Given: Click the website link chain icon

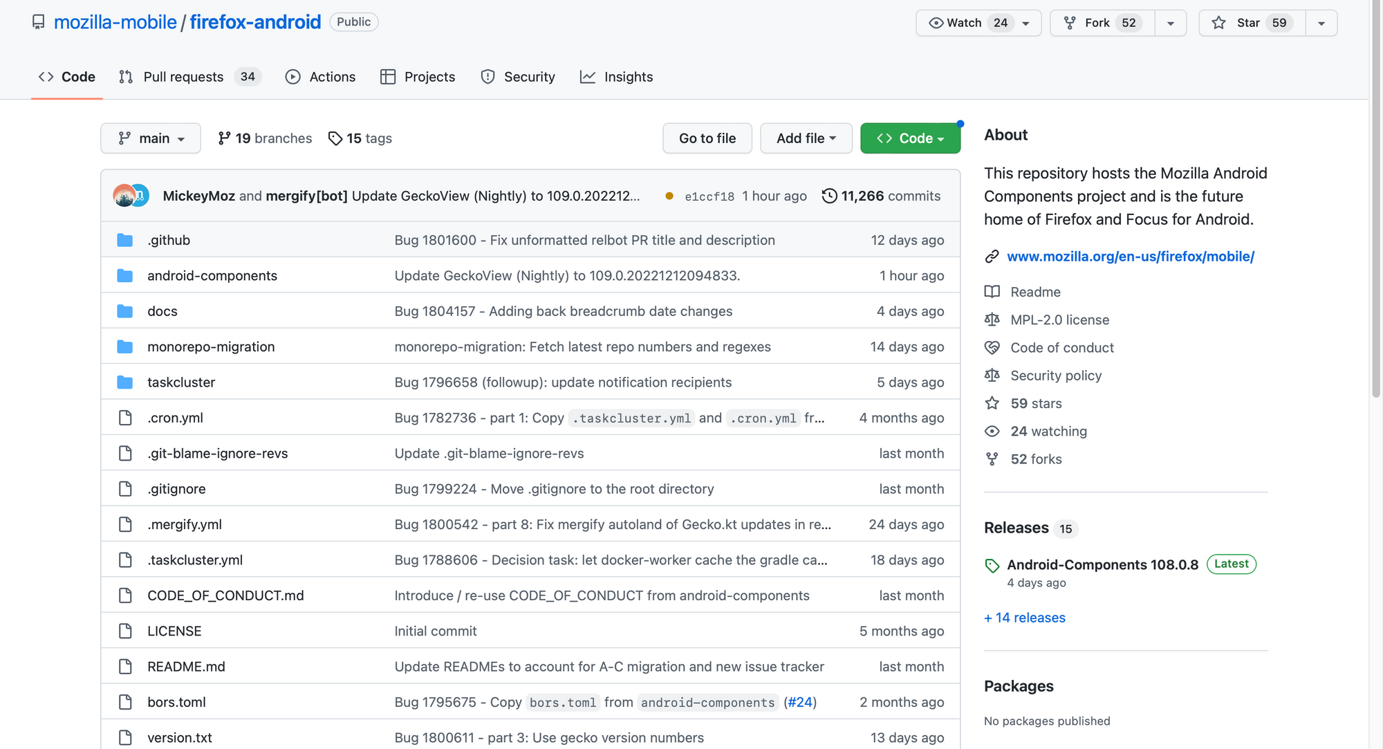Looking at the screenshot, I should (x=992, y=257).
